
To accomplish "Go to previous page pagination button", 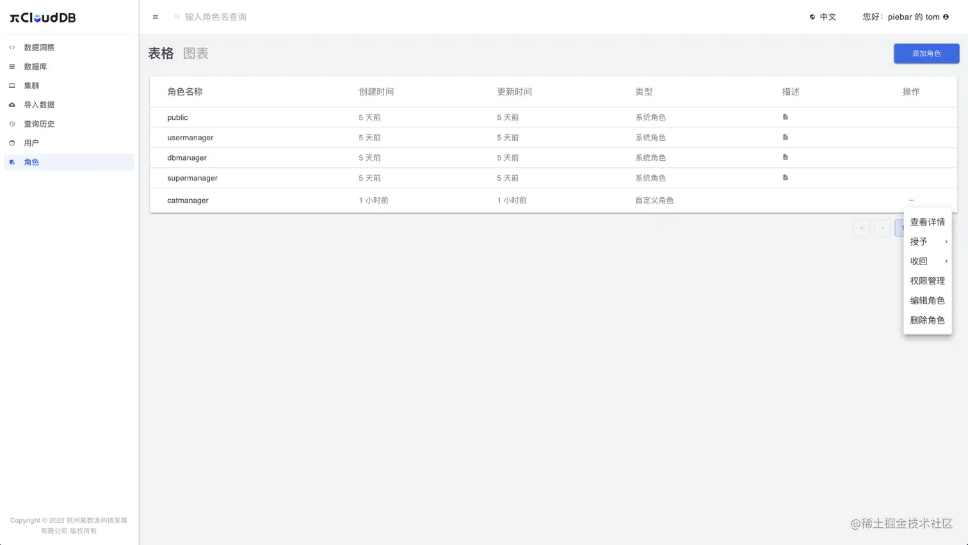I will (882, 228).
